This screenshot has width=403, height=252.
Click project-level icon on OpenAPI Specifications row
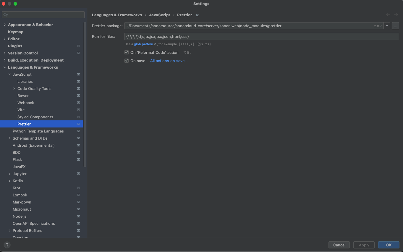pos(78,223)
